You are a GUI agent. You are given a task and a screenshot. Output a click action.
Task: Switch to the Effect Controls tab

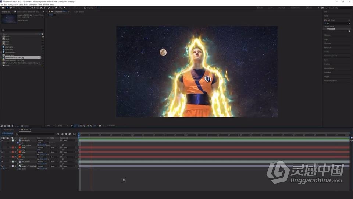[28, 11]
